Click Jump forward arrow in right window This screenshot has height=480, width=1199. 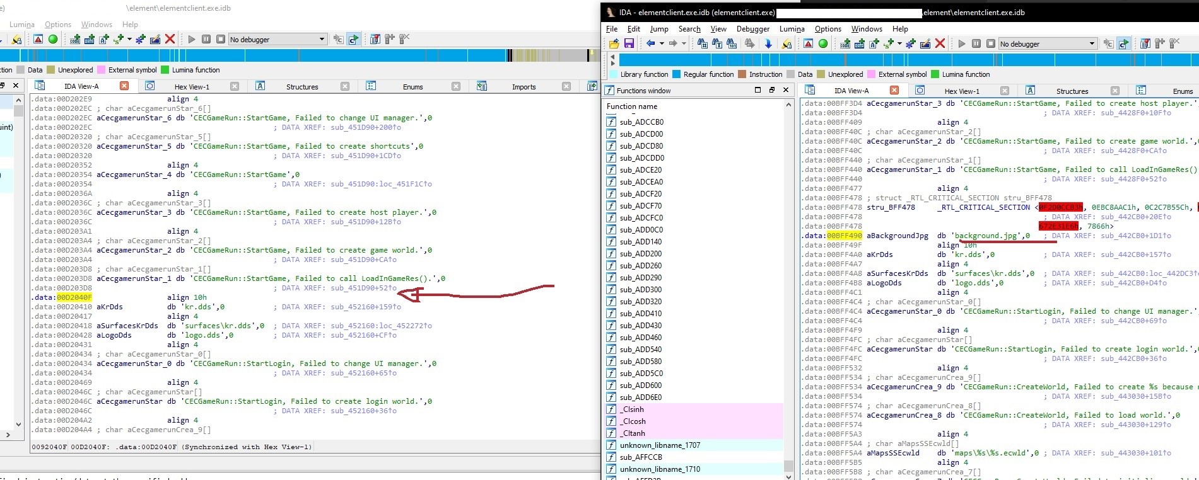coord(673,43)
